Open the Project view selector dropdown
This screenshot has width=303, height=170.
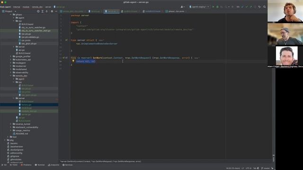click(9, 11)
